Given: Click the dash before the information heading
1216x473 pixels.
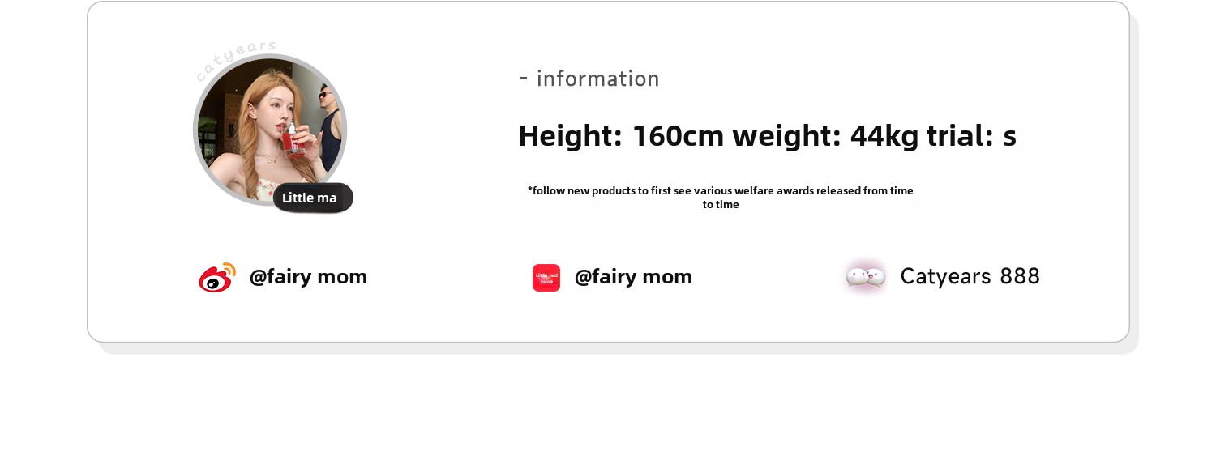Looking at the screenshot, I should 524,79.
